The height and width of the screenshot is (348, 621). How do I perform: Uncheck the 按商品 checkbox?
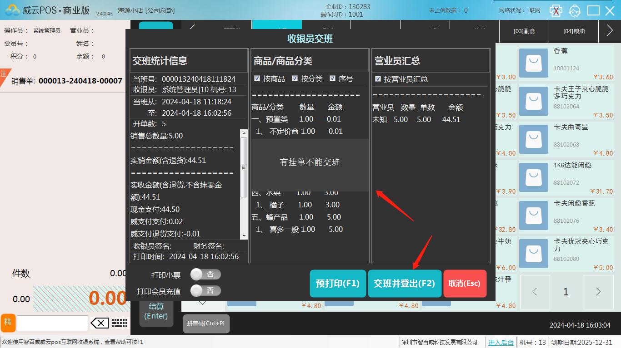coord(257,78)
